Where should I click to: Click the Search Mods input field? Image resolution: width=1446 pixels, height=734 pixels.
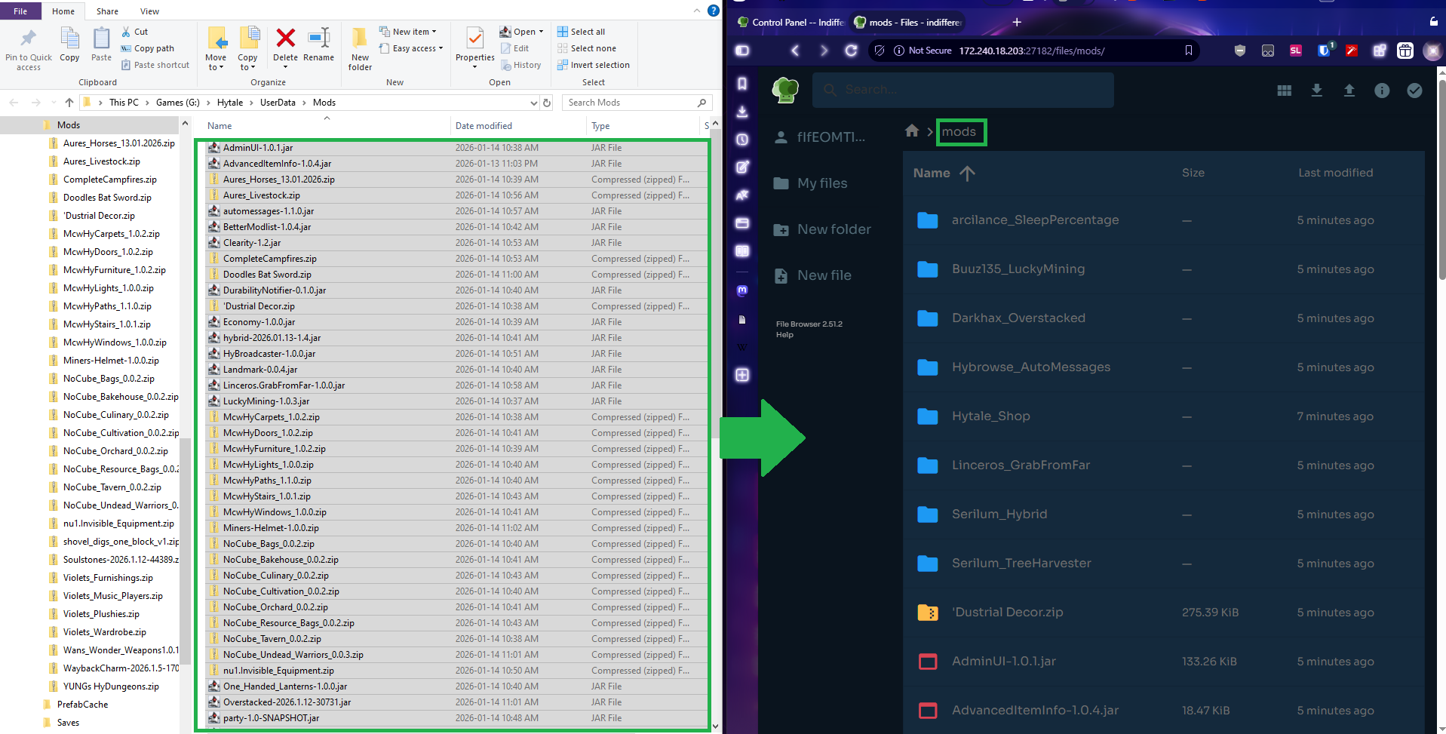pyautogui.click(x=630, y=103)
